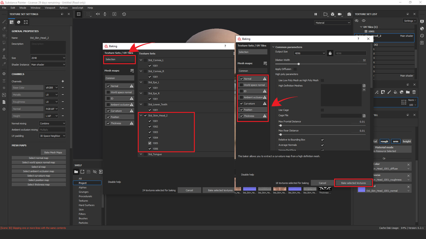Image resolution: width=426 pixels, height=239 pixels.
Task: Remove the Base Color channel
Action: tap(63, 88)
